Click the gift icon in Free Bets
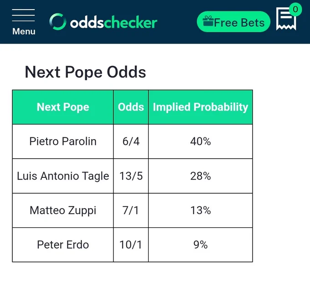The image size is (310, 286). click(208, 21)
